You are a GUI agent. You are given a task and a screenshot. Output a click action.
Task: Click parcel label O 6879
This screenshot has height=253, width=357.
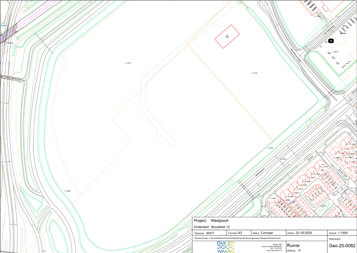pyautogui.click(x=335, y=52)
